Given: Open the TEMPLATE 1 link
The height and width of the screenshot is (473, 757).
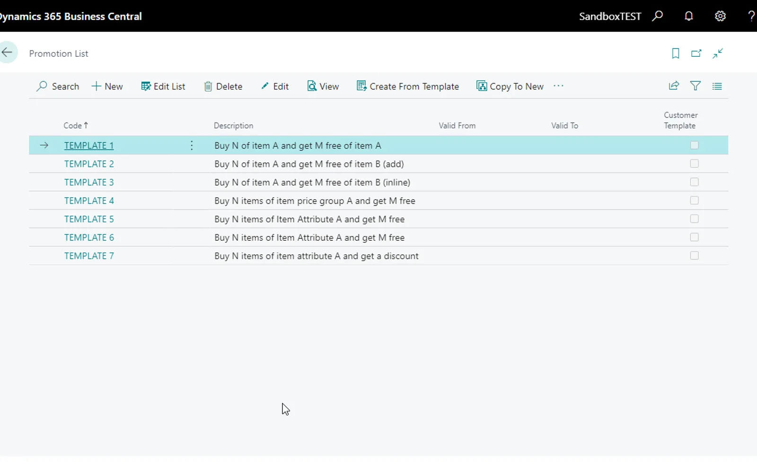Looking at the screenshot, I should coord(89,146).
